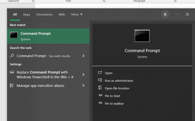The image size is (195, 121).
Task: Click the Pin to taskbar pin icon
Action: pos(100,103)
